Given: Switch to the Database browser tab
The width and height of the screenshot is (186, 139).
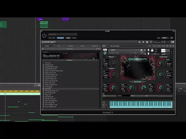Looking at the screenshot, I should coord(71,46).
